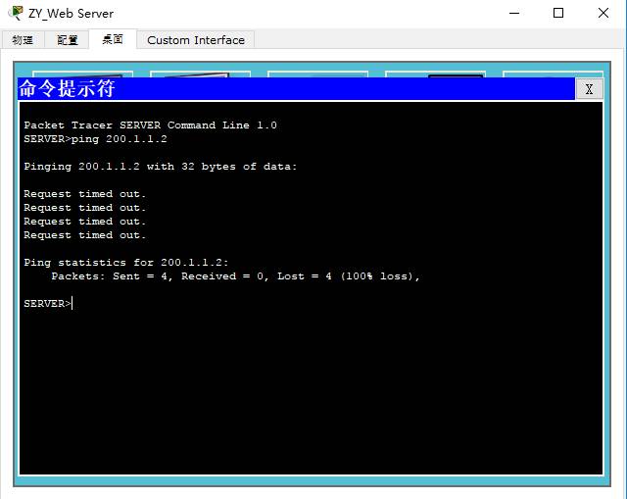The width and height of the screenshot is (627, 499).
Task: Click the ZY_Web Server app icon
Action: coord(16,13)
